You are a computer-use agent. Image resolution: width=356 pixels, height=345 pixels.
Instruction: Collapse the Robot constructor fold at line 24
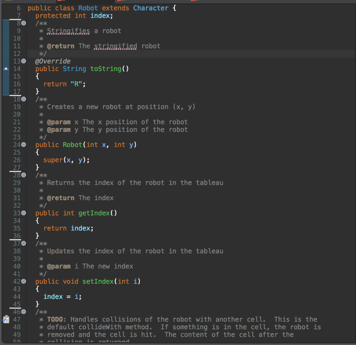tap(24, 144)
